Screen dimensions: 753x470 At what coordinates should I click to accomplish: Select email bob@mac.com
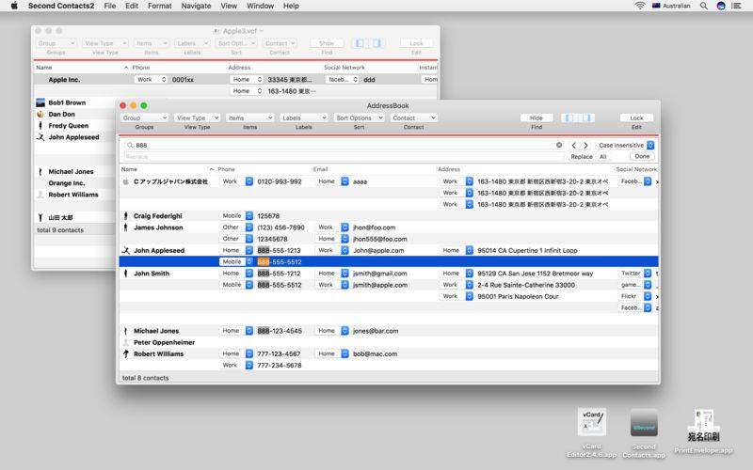[375, 354]
